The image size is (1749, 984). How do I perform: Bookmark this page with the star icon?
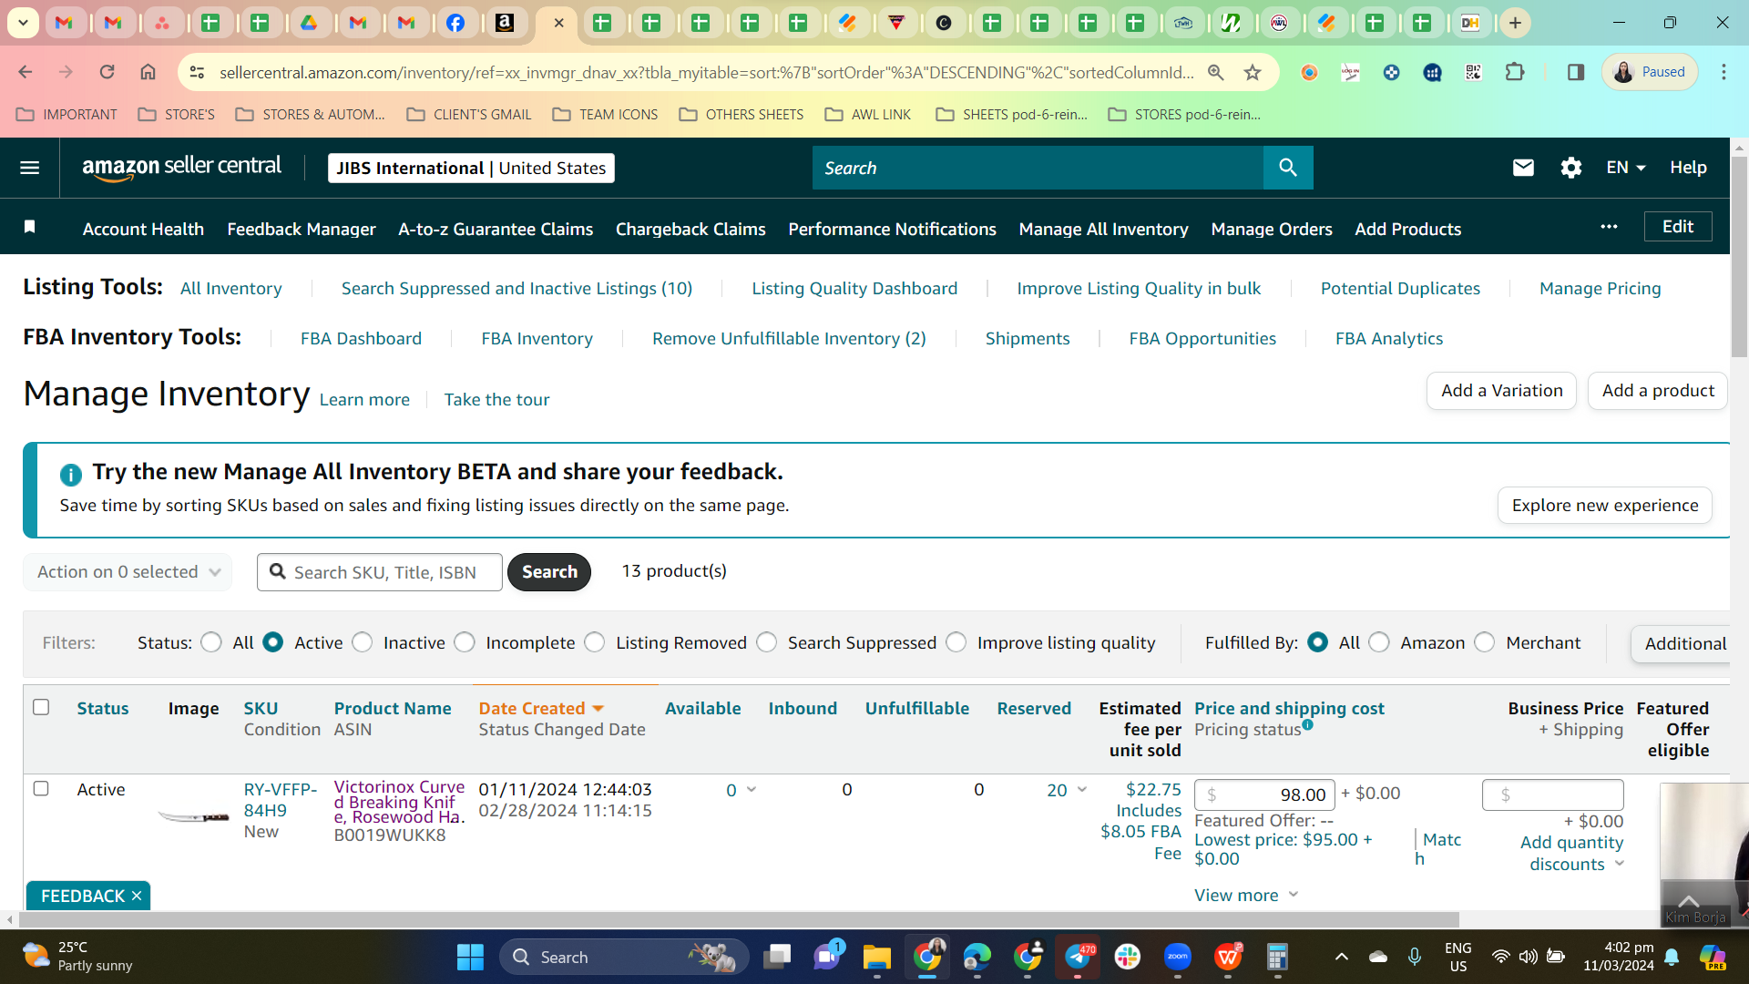click(x=1253, y=72)
